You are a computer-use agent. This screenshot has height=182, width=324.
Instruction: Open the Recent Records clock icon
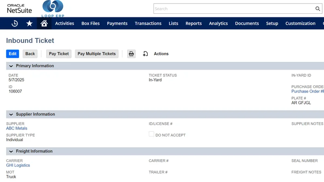15,23
